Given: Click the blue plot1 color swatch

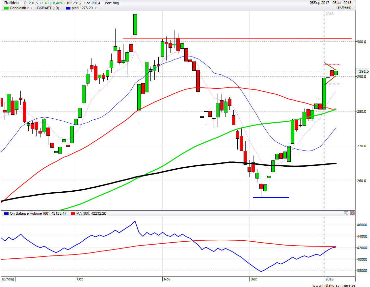Looking at the screenshot, I should [68, 8].
